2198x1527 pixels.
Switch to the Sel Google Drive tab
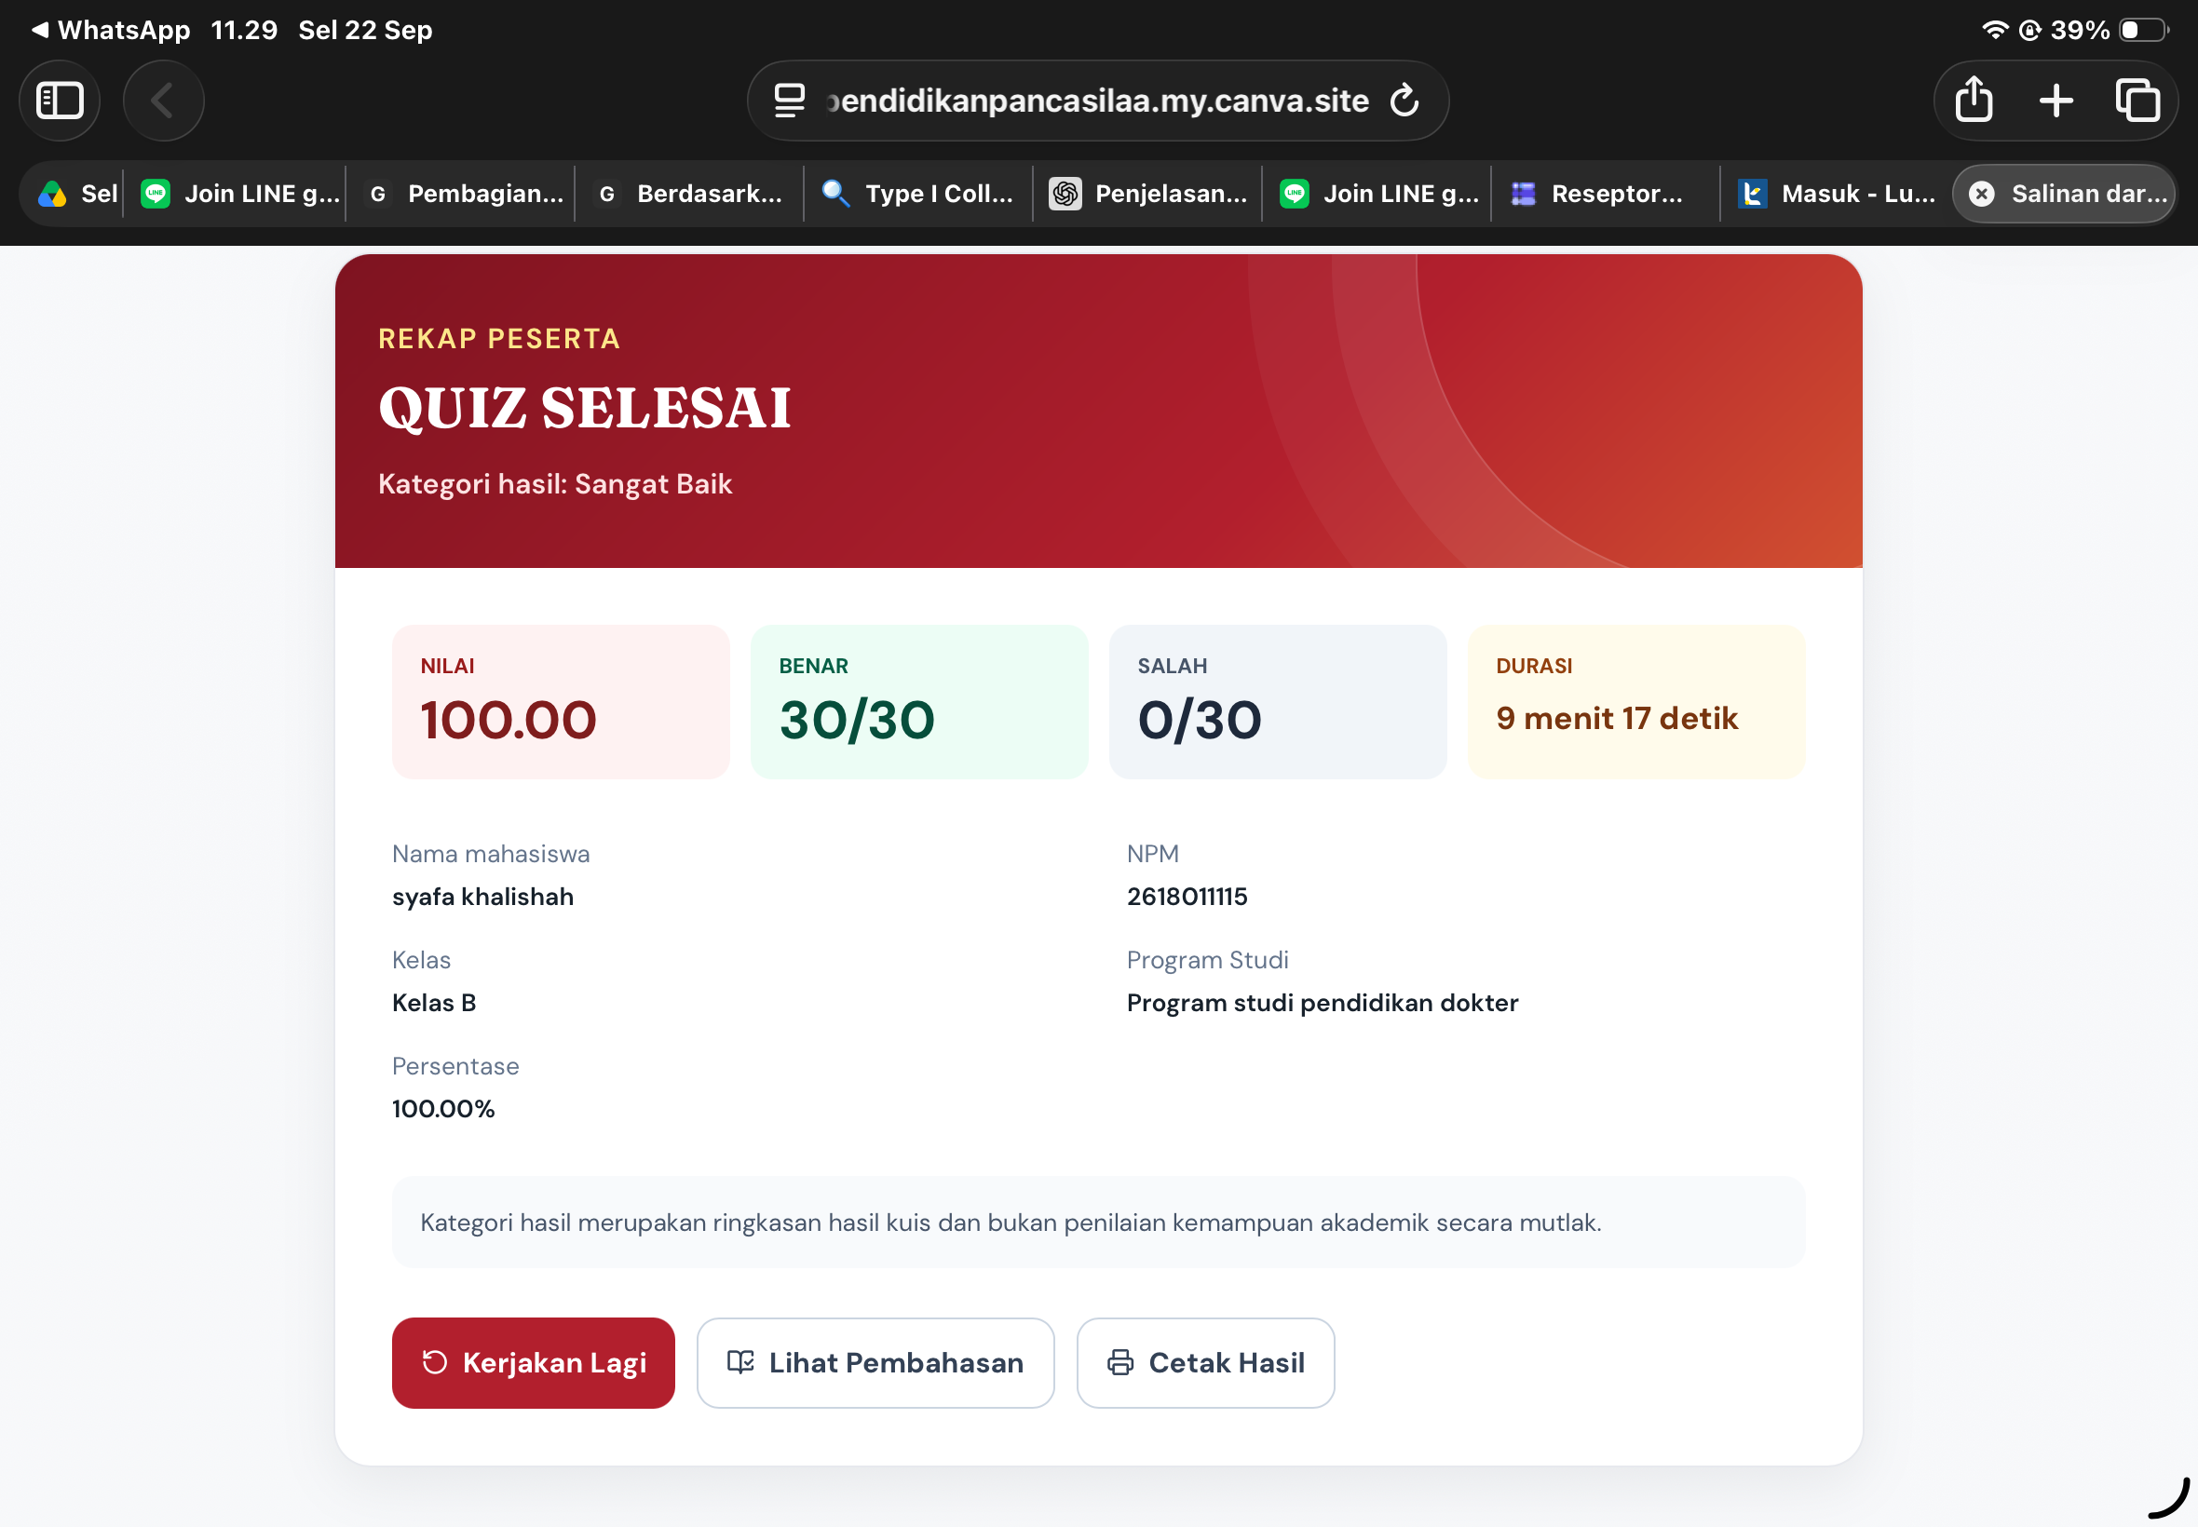click(x=76, y=195)
